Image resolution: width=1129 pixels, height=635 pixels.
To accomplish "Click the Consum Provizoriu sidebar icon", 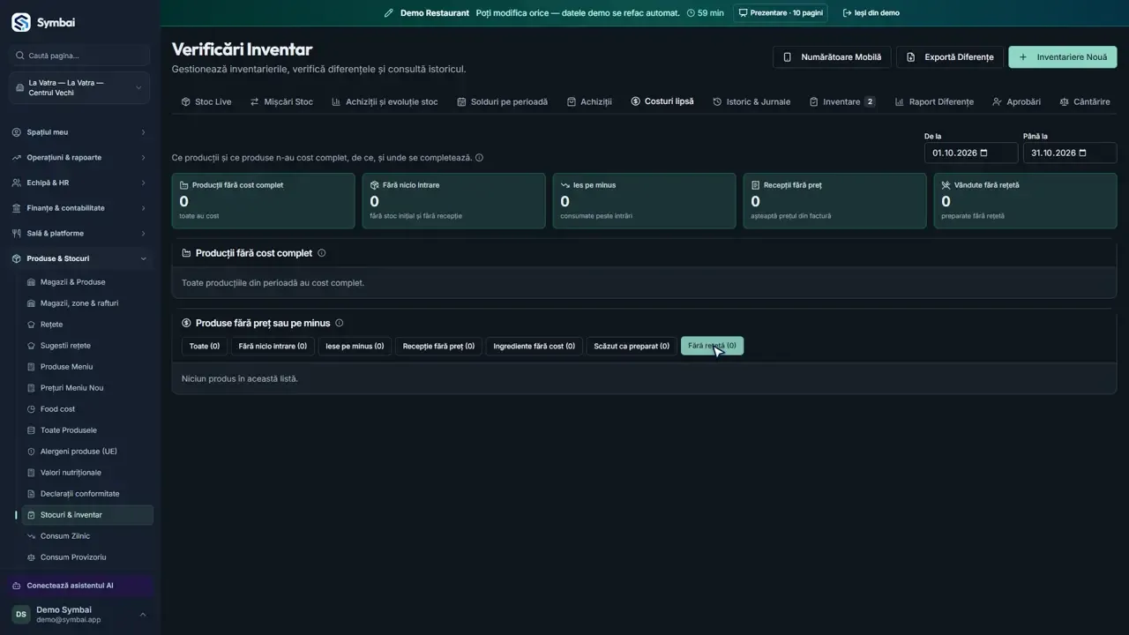I will [x=32, y=557].
